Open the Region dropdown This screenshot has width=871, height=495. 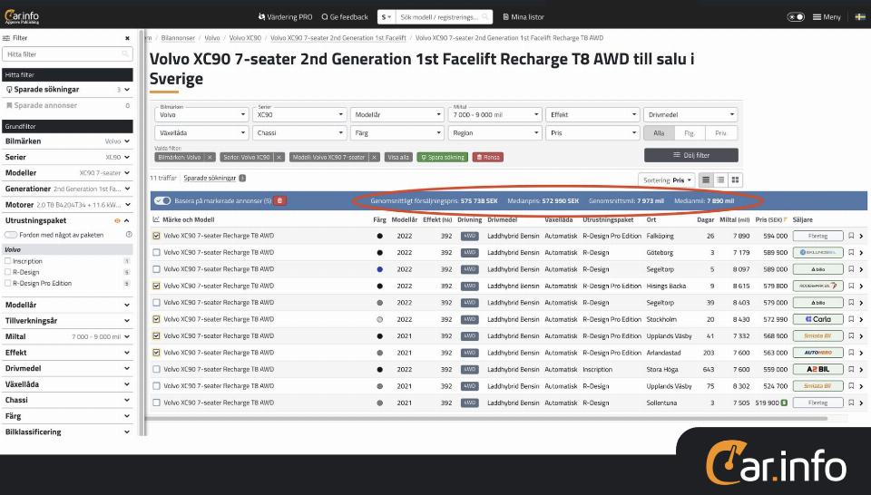(495, 132)
